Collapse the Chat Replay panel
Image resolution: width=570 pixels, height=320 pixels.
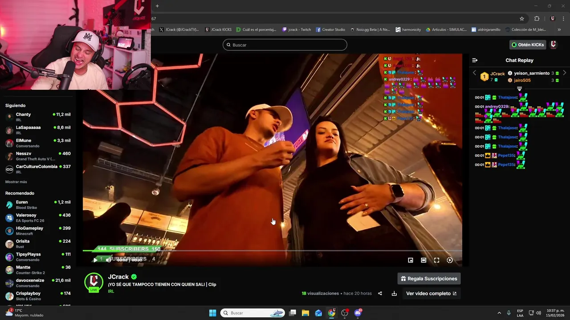tap(475, 60)
